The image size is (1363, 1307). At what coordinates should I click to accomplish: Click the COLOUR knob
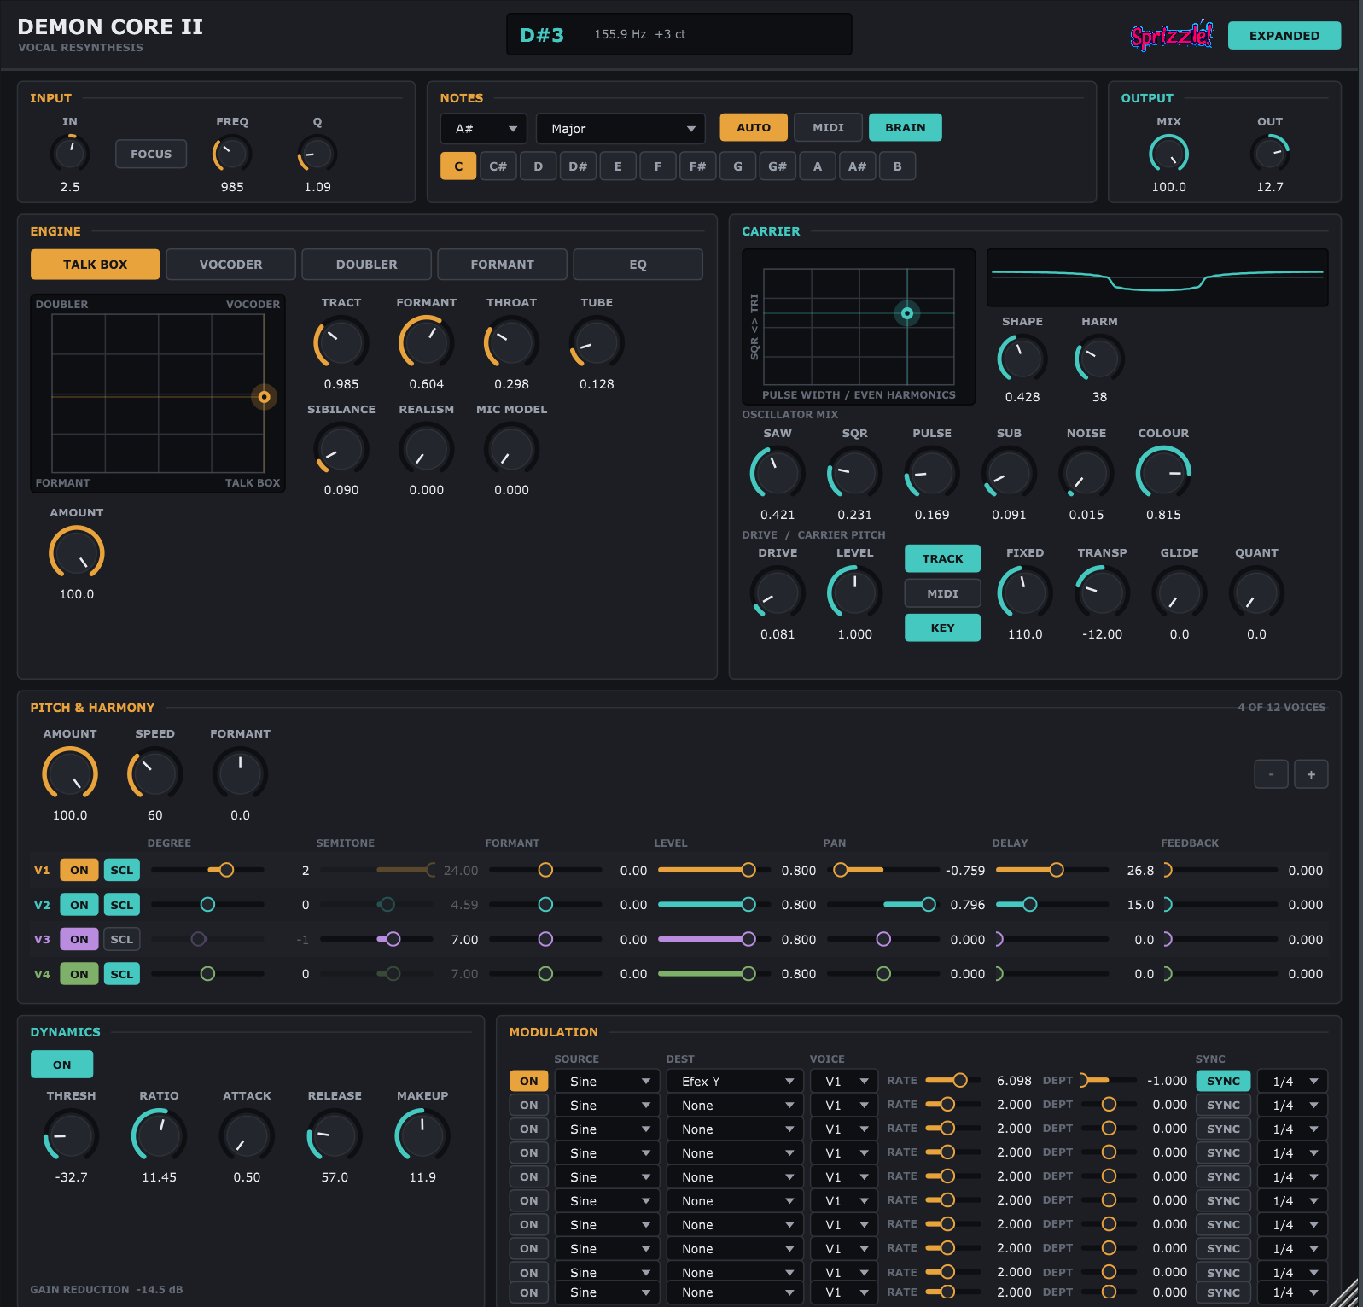point(1163,473)
